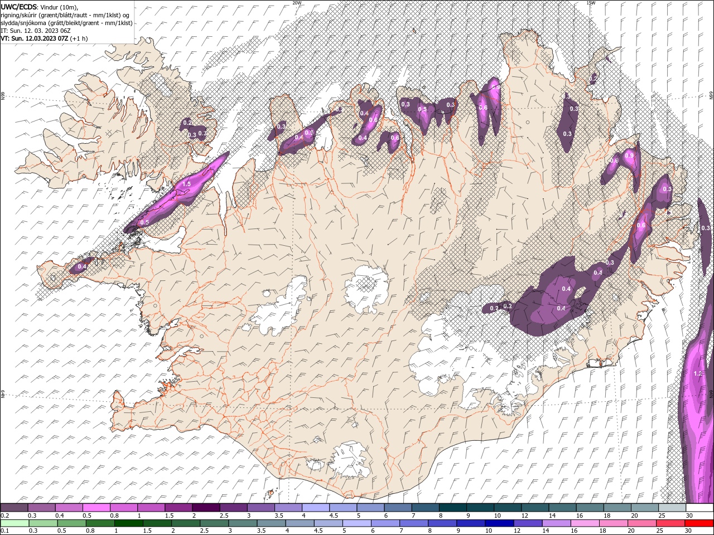This screenshot has width=714, height=535.
Task: Click the '15W' longitude label
Action: click(591, 3)
